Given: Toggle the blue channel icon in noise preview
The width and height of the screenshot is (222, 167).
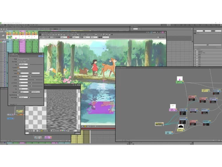Looking at the screenshot, I should pyautogui.click(x=64, y=131).
